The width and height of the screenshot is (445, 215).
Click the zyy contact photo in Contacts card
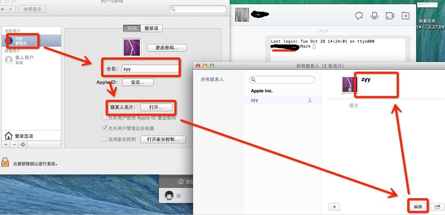point(350,85)
